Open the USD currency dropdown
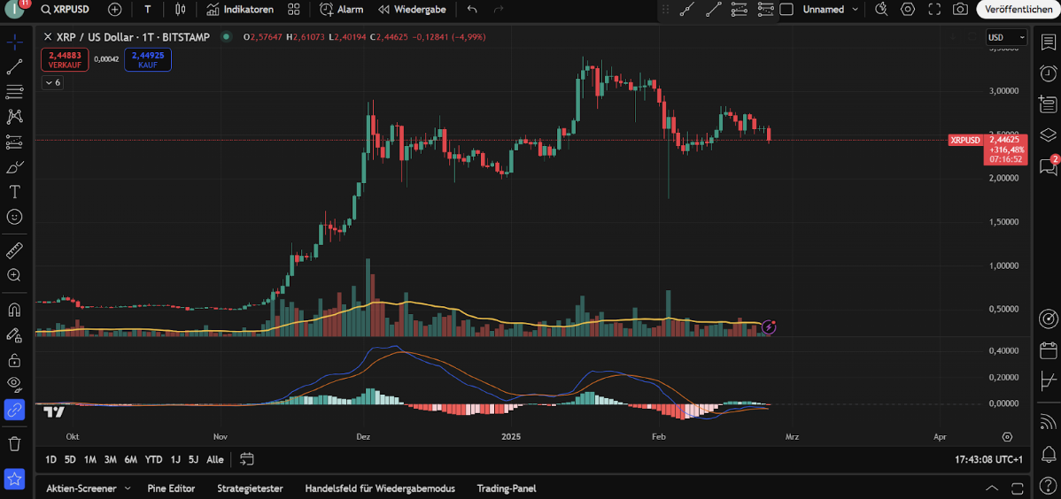This screenshot has height=499, width=1061. 1006,37
